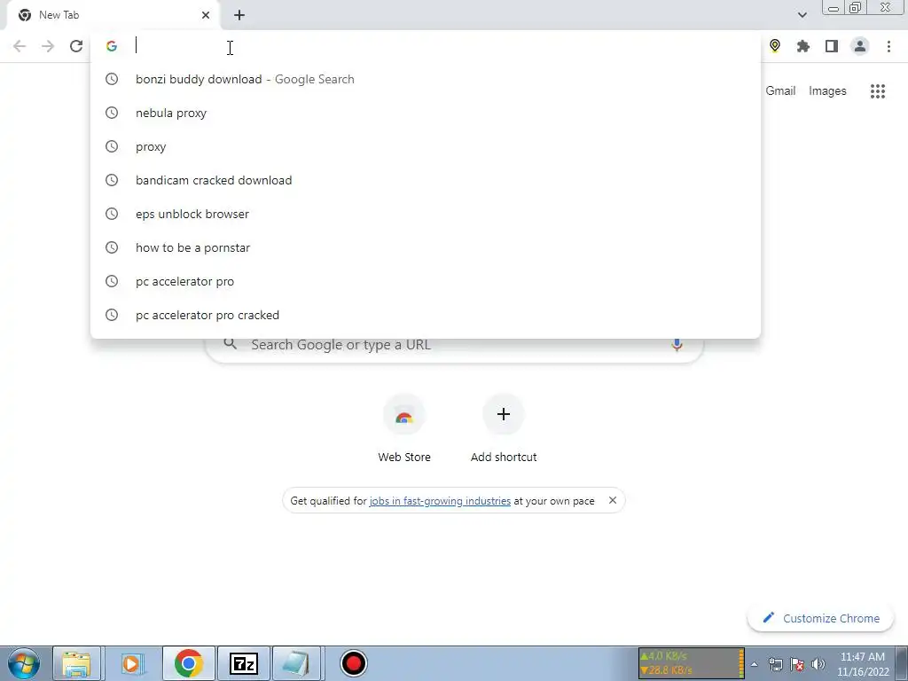Select 'eps unblock browser' suggestion
This screenshot has width=908, height=681.
tap(426, 214)
